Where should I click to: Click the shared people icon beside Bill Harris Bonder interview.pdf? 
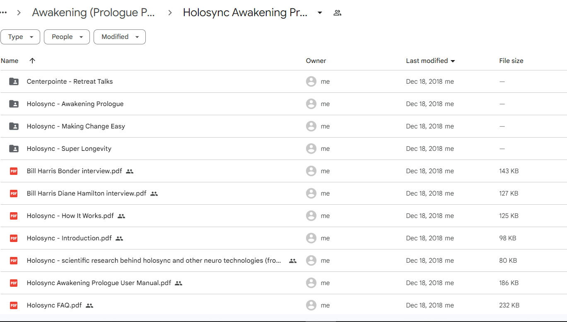(130, 171)
